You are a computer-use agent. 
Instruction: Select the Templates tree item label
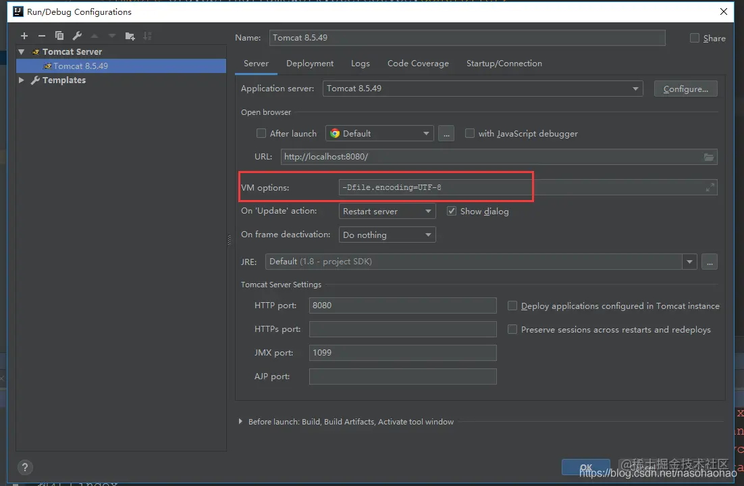64,80
